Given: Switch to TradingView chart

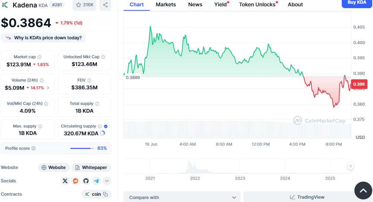Looking at the screenshot, I should click(307, 197).
